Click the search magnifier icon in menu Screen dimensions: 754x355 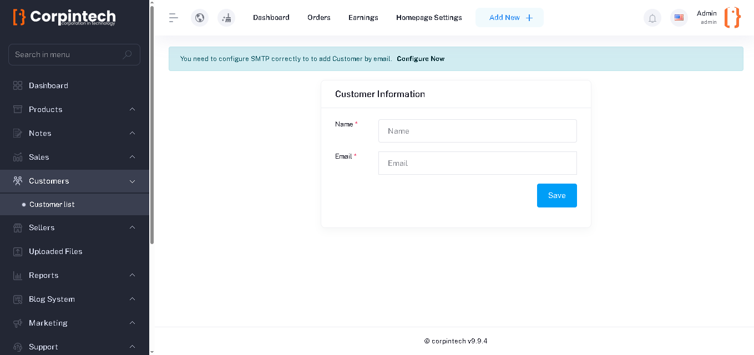128,54
